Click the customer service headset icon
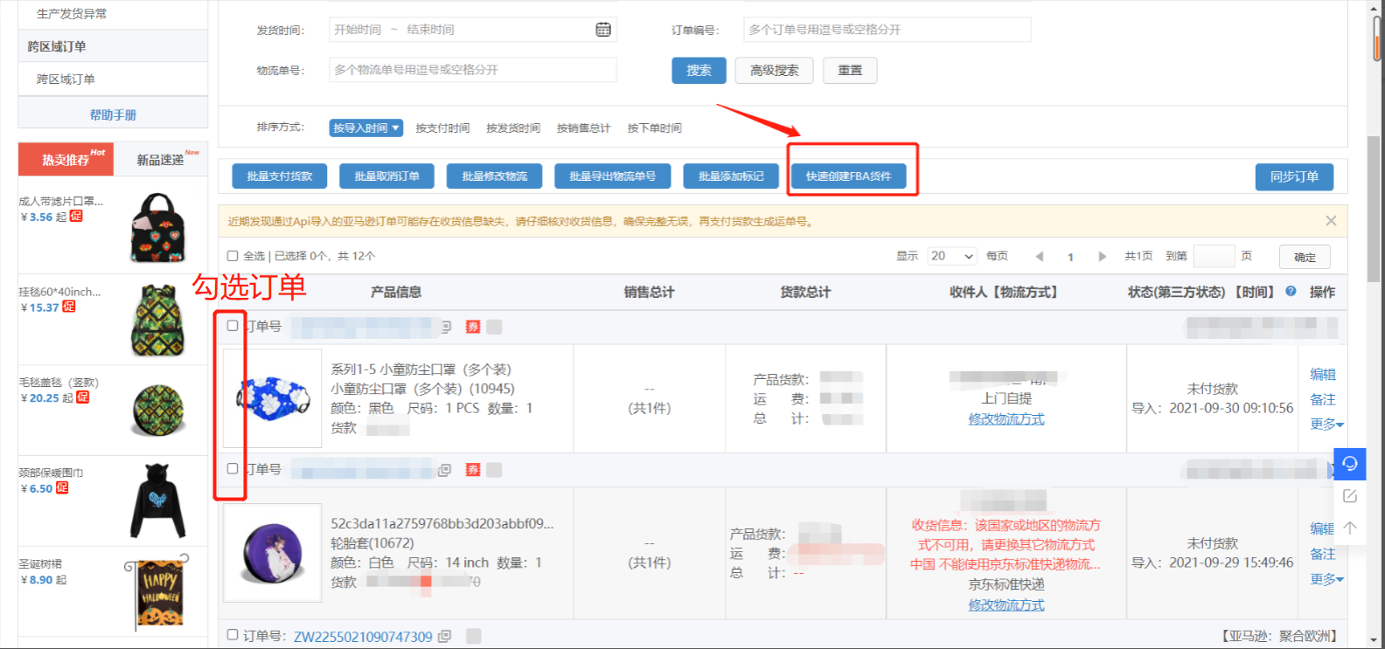Image resolution: width=1385 pixels, height=649 pixels. (1349, 463)
